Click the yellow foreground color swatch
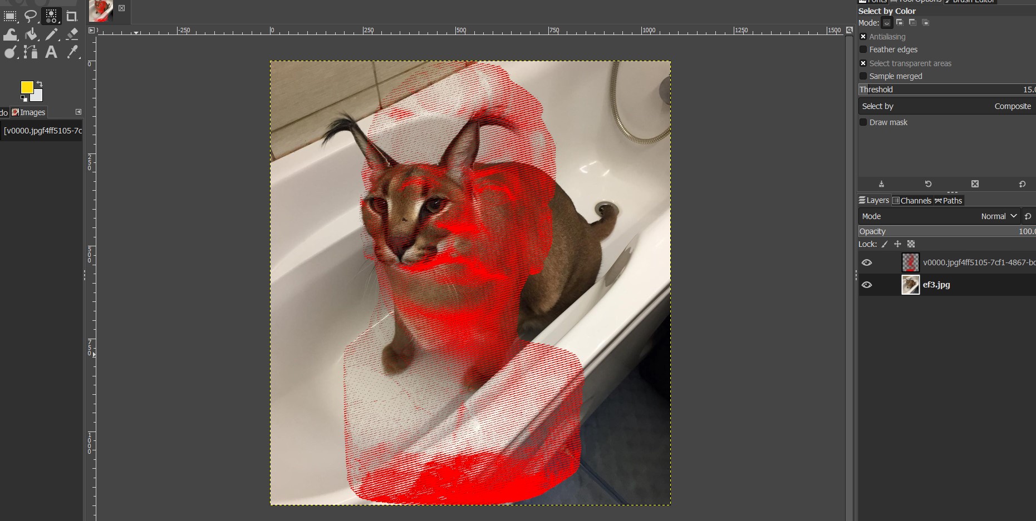This screenshot has height=521, width=1036. click(x=26, y=87)
